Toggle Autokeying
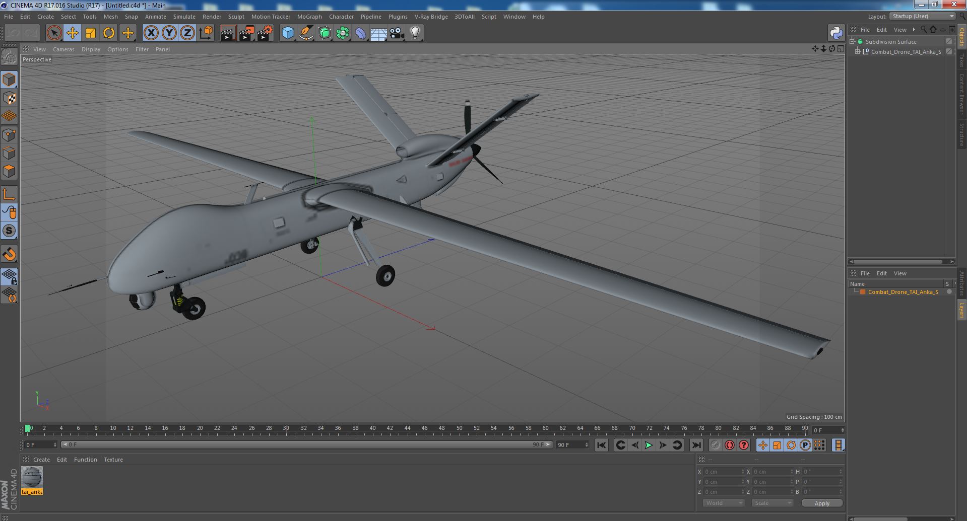 tap(729, 445)
